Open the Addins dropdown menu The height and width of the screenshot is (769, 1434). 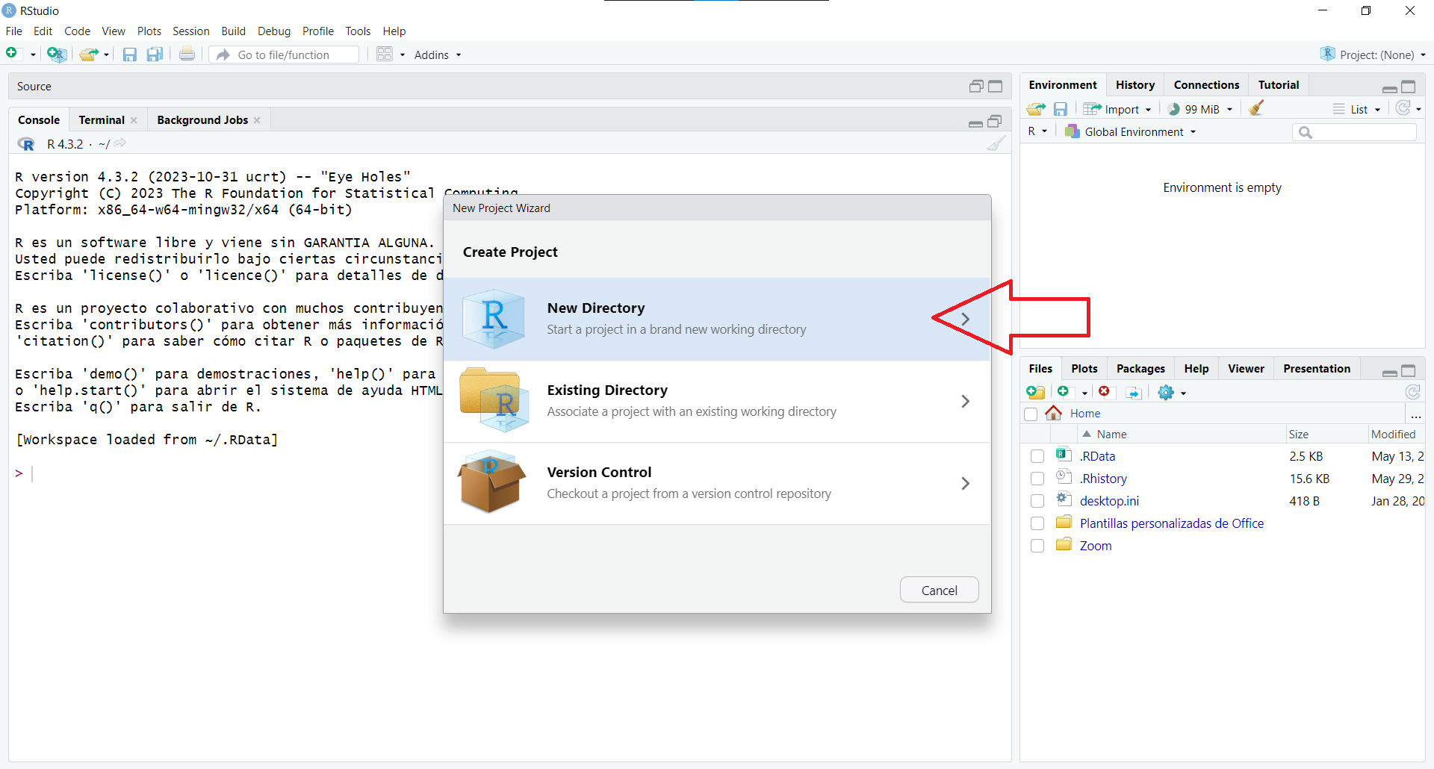(438, 55)
